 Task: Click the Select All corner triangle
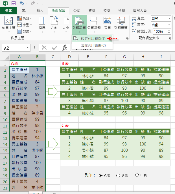[6, 58]
